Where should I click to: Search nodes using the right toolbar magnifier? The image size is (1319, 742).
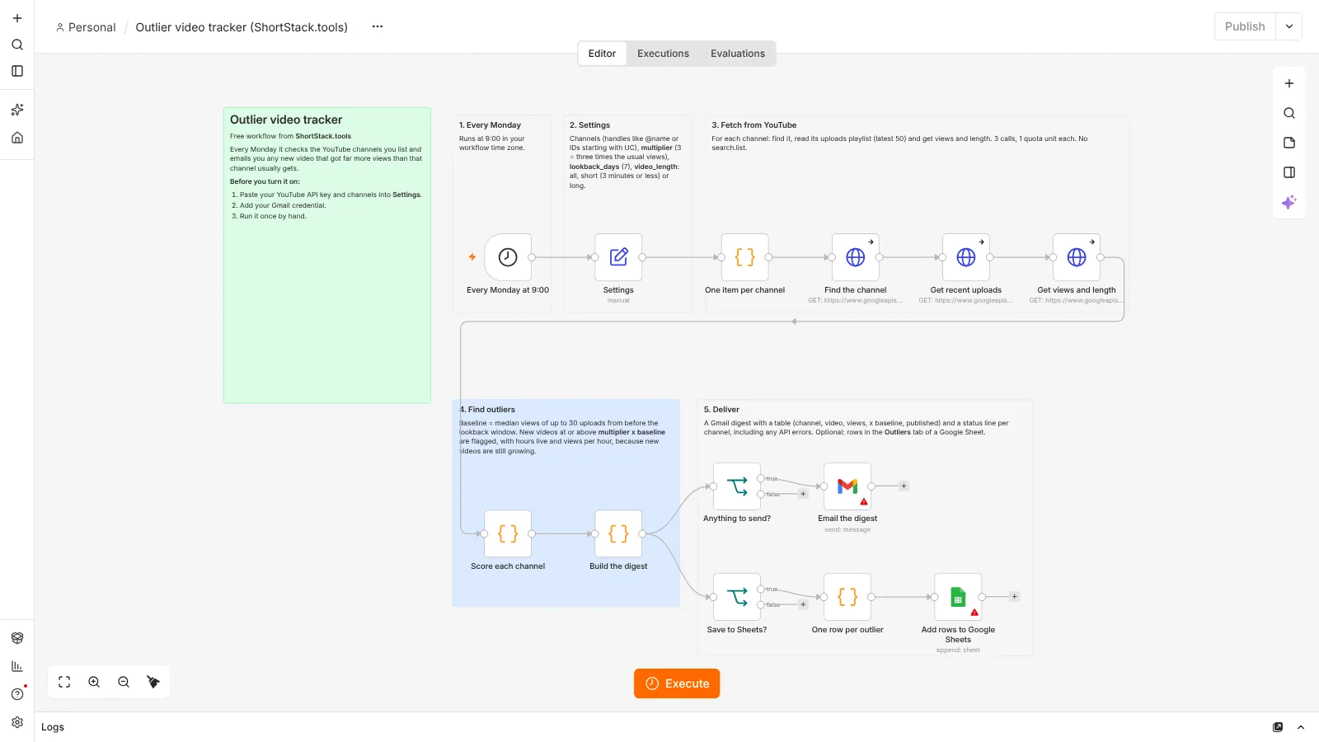1289,113
